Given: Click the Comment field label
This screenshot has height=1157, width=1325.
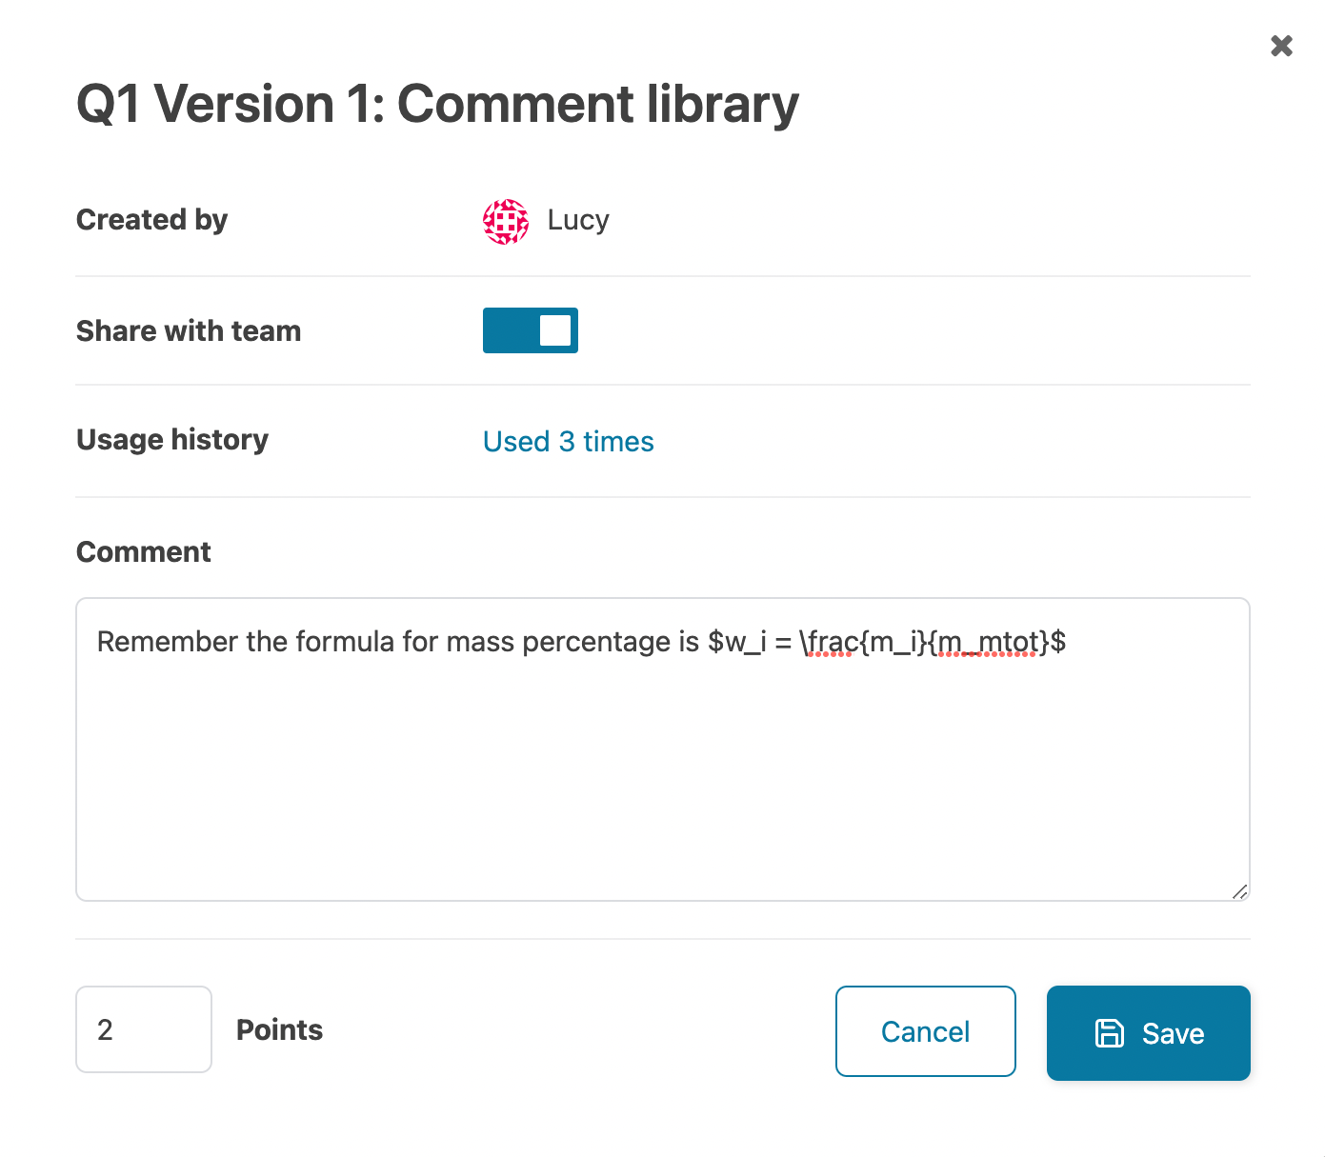Looking at the screenshot, I should (144, 552).
